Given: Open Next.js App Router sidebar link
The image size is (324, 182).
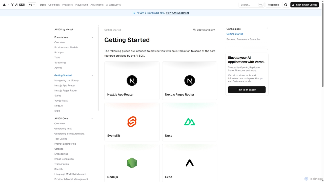Looking at the screenshot, I should [x=65, y=86].
